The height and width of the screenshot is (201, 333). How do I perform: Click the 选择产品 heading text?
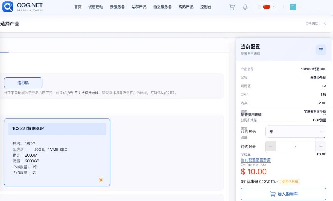pos(10,24)
